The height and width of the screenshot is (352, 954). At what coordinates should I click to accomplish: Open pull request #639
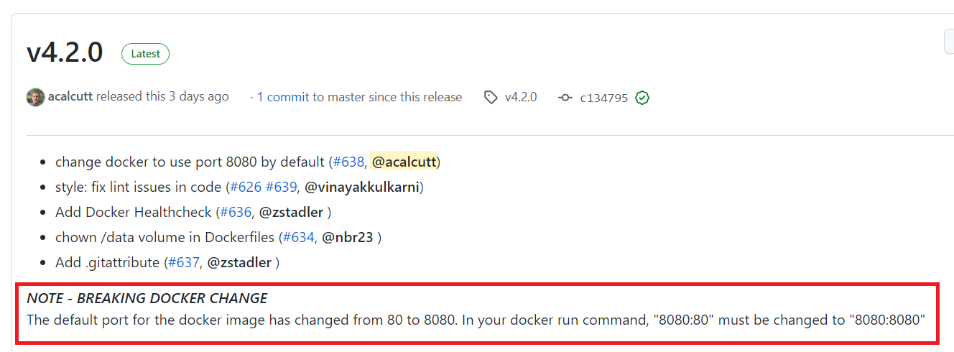(x=281, y=187)
